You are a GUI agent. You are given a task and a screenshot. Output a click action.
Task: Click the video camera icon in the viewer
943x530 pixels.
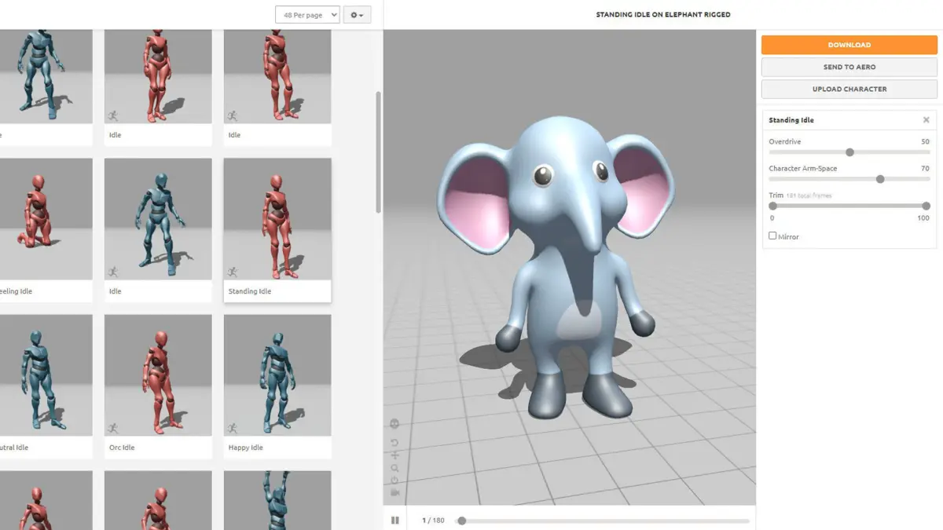(x=394, y=492)
